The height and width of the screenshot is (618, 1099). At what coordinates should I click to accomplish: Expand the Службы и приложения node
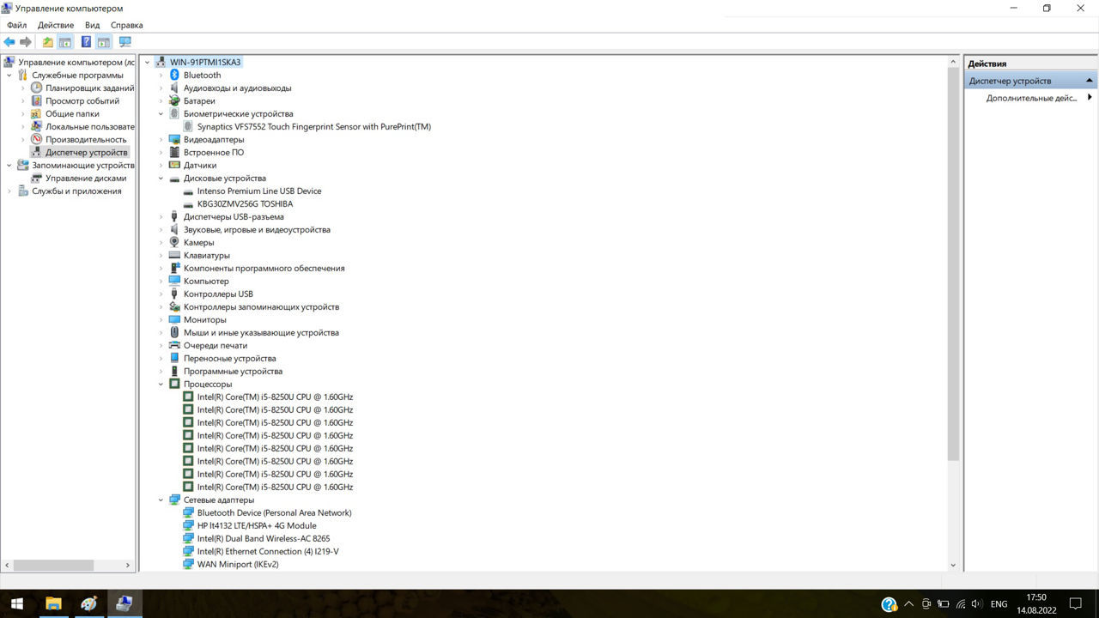(x=9, y=191)
